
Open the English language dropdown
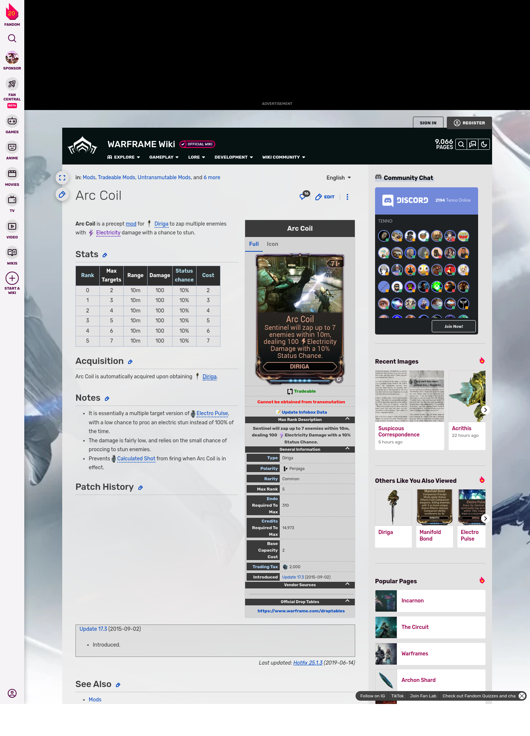coord(339,178)
